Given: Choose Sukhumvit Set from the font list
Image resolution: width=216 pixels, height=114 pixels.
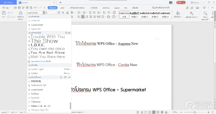Looking at the screenshot, I should pos(39,85).
